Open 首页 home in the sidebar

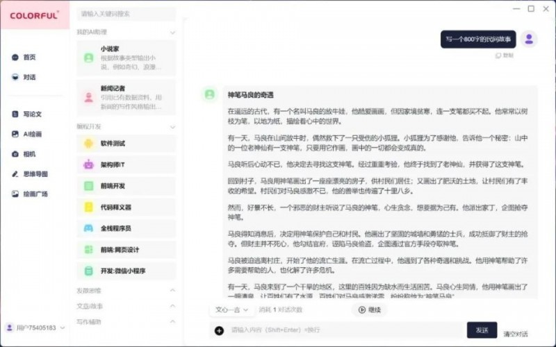[28, 58]
